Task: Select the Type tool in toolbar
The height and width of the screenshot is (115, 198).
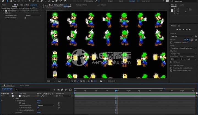Action: [45, 1]
